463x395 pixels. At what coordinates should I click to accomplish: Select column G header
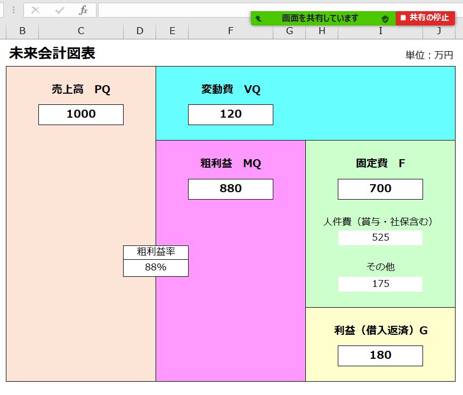point(289,31)
